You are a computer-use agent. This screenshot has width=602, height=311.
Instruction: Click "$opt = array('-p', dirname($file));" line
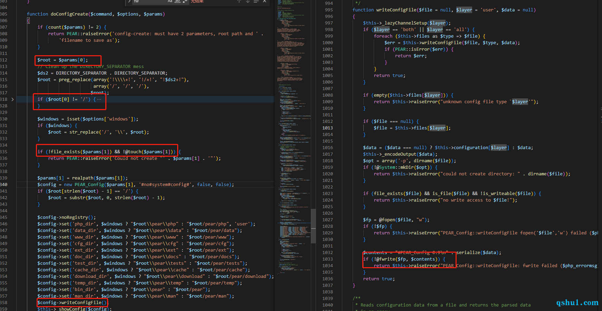coord(410,161)
